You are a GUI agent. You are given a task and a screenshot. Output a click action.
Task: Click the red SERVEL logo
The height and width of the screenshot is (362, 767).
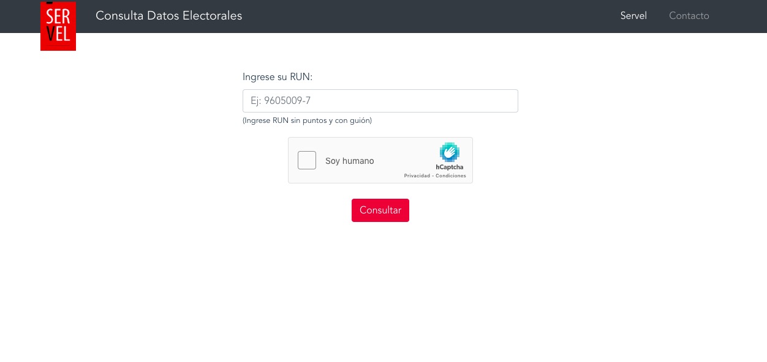coord(58,26)
